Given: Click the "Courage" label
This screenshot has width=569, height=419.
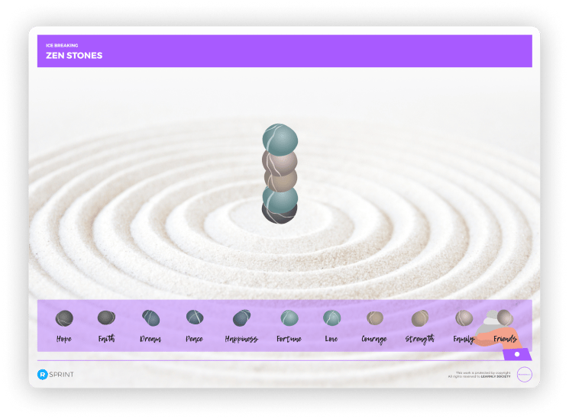Looking at the screenshot, I should click(374, 339).
